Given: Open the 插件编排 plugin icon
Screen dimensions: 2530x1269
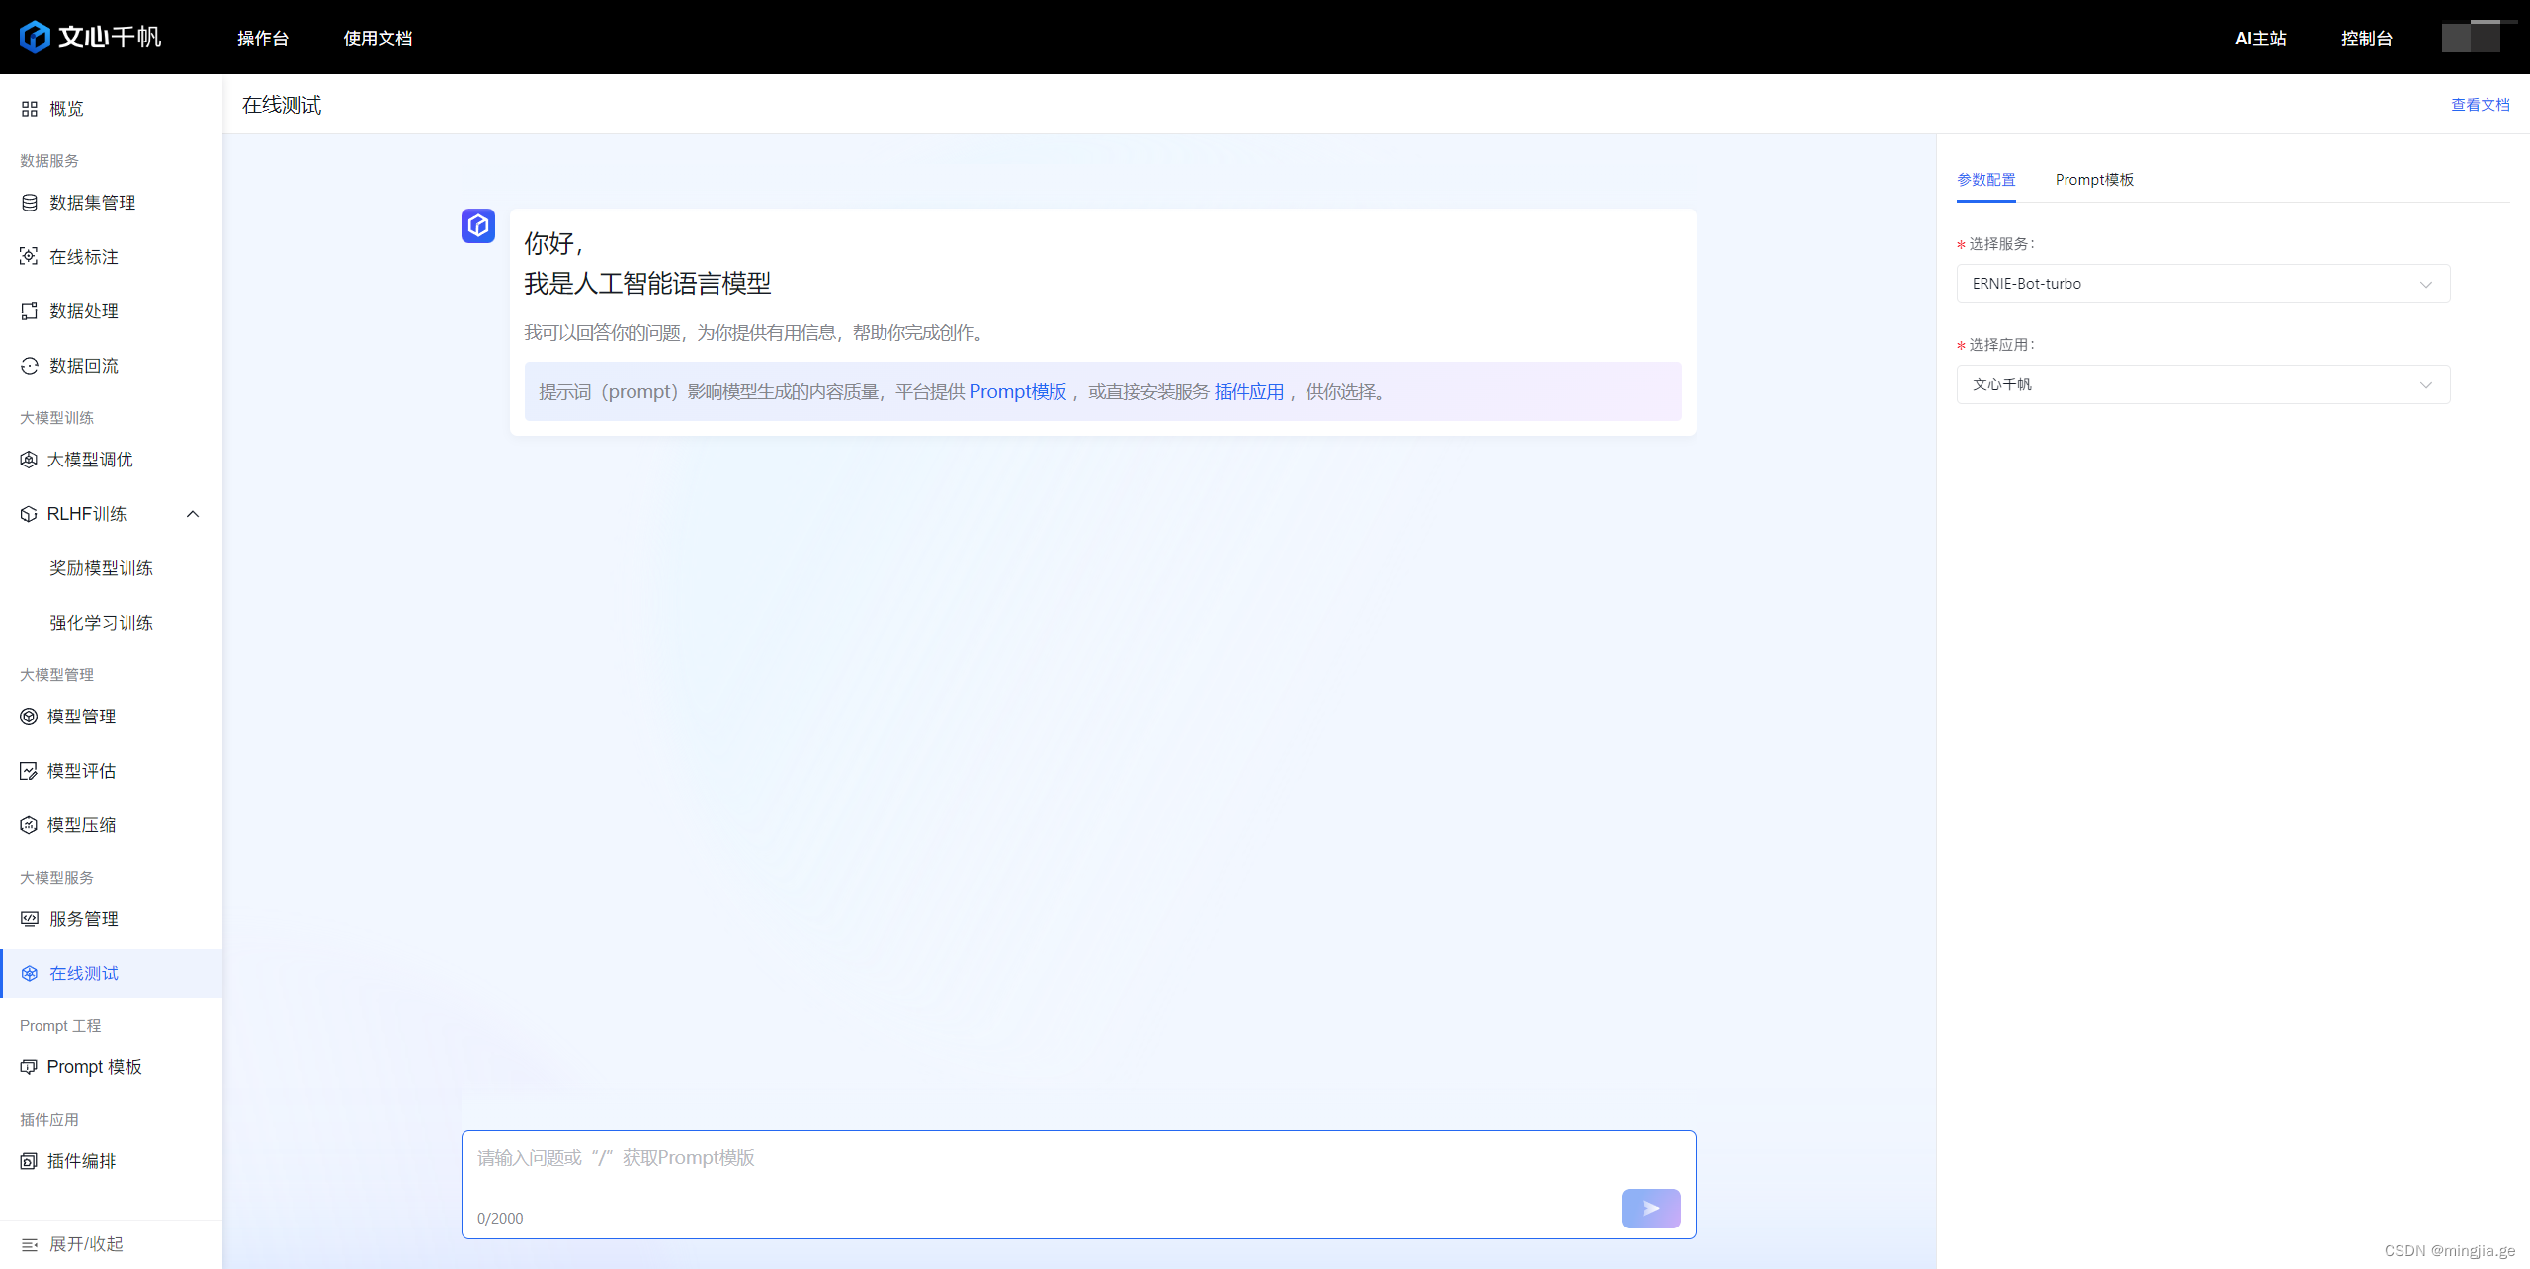Looking at the screenshot, I should (x=29, y=1161).
